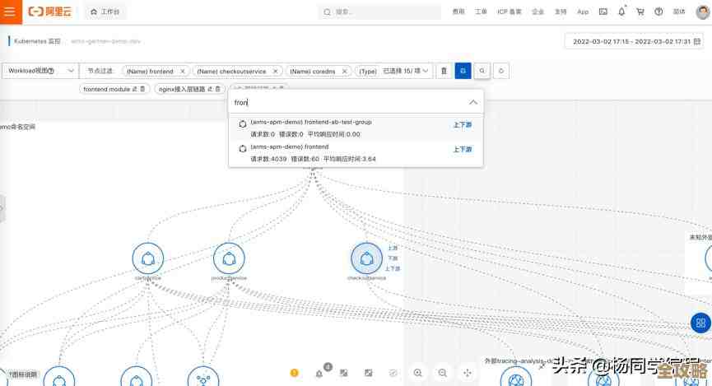
Task: Click the Alibaba Cloud logo
Action: click(x=50, y=12)
